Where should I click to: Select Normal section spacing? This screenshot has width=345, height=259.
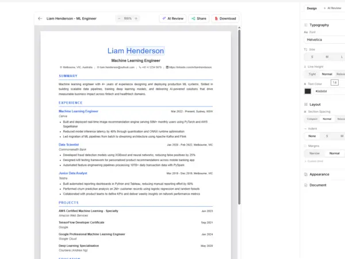pyautogui.click(x=327, y=119)
